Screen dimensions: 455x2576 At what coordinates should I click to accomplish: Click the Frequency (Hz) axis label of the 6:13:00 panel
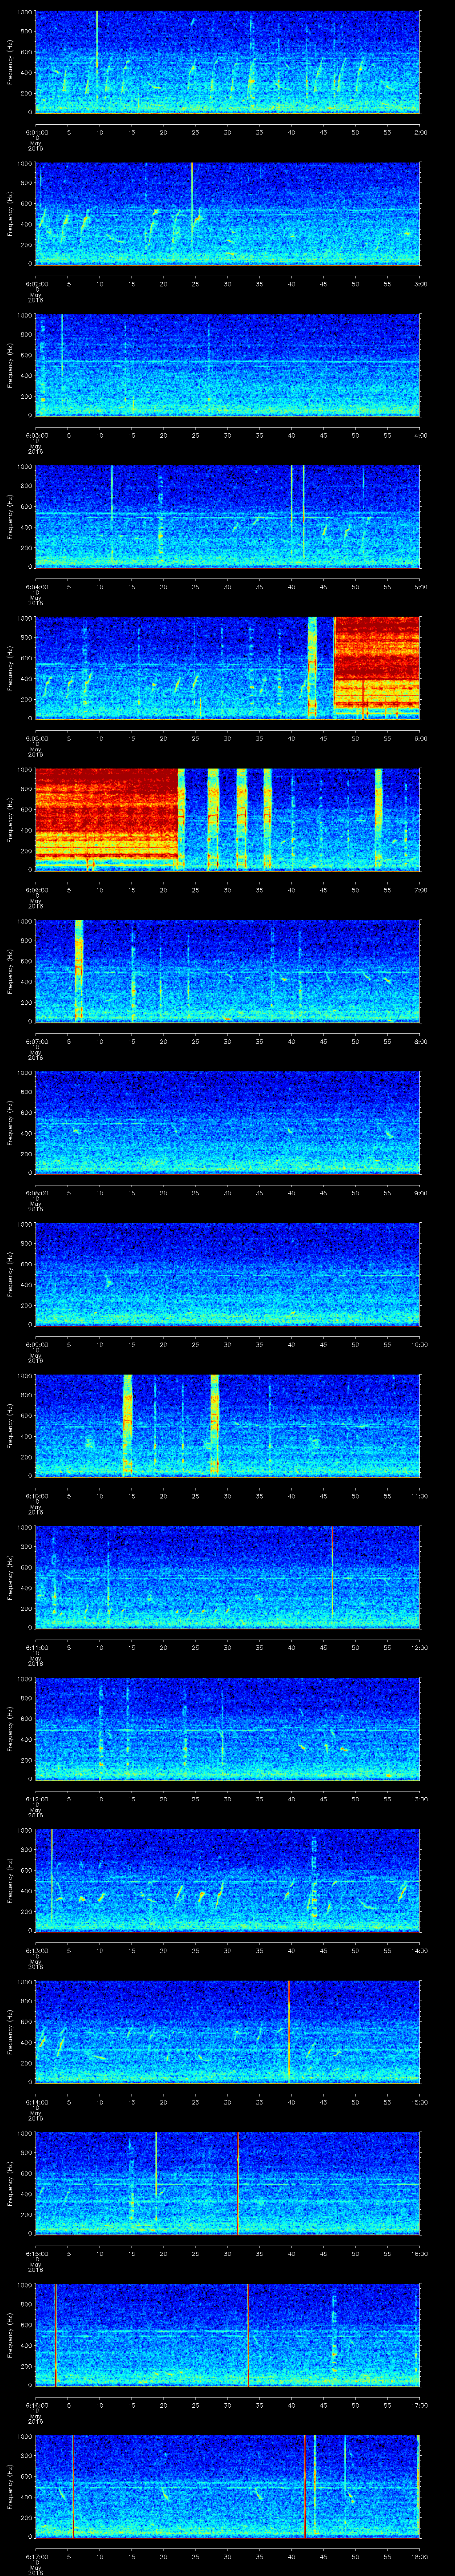11,1879
